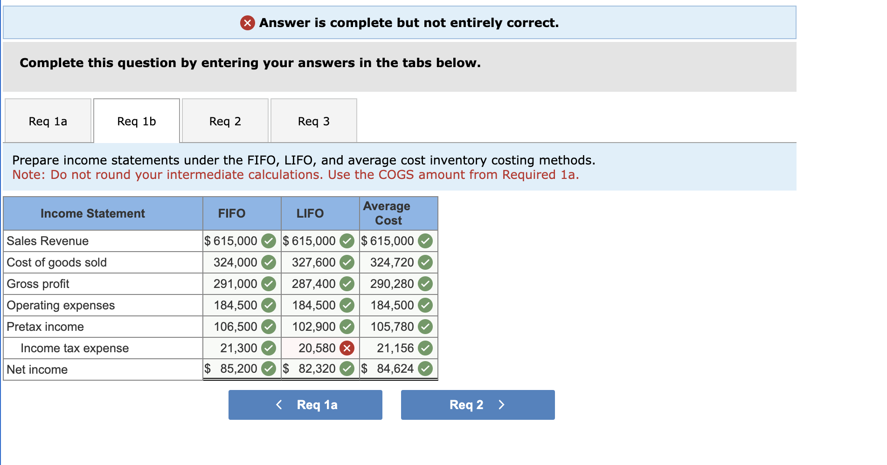The image size is (887, 465).
Task: Switch to the Req 3 tab
Action: (313, 121)
